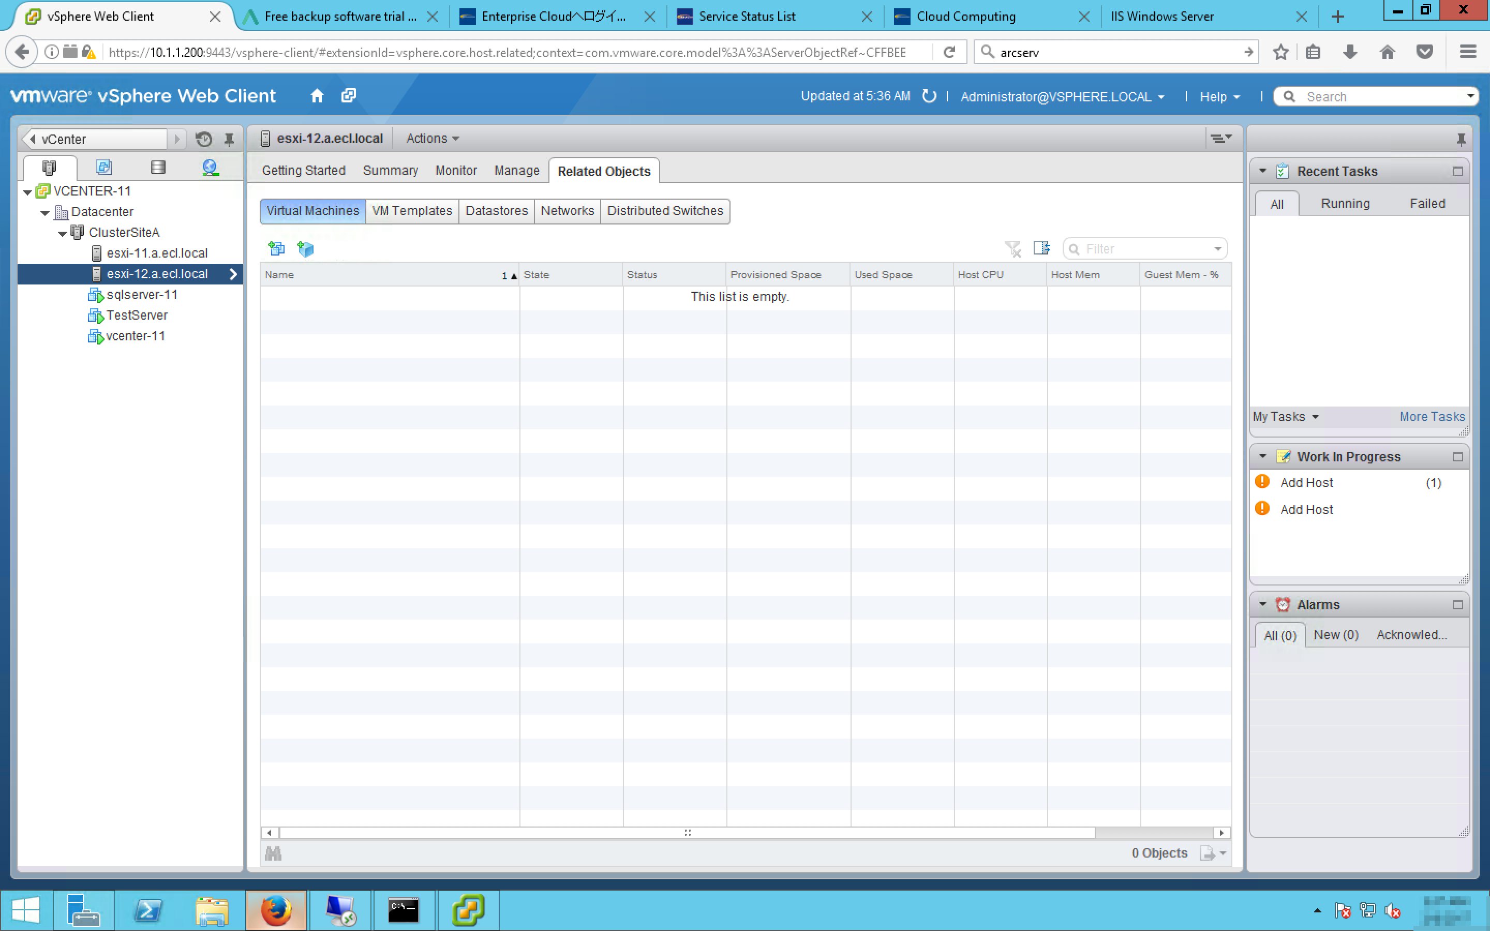Open the Networking navigator tab icon
The image size is (1490, 931).
tap(210, 168)
